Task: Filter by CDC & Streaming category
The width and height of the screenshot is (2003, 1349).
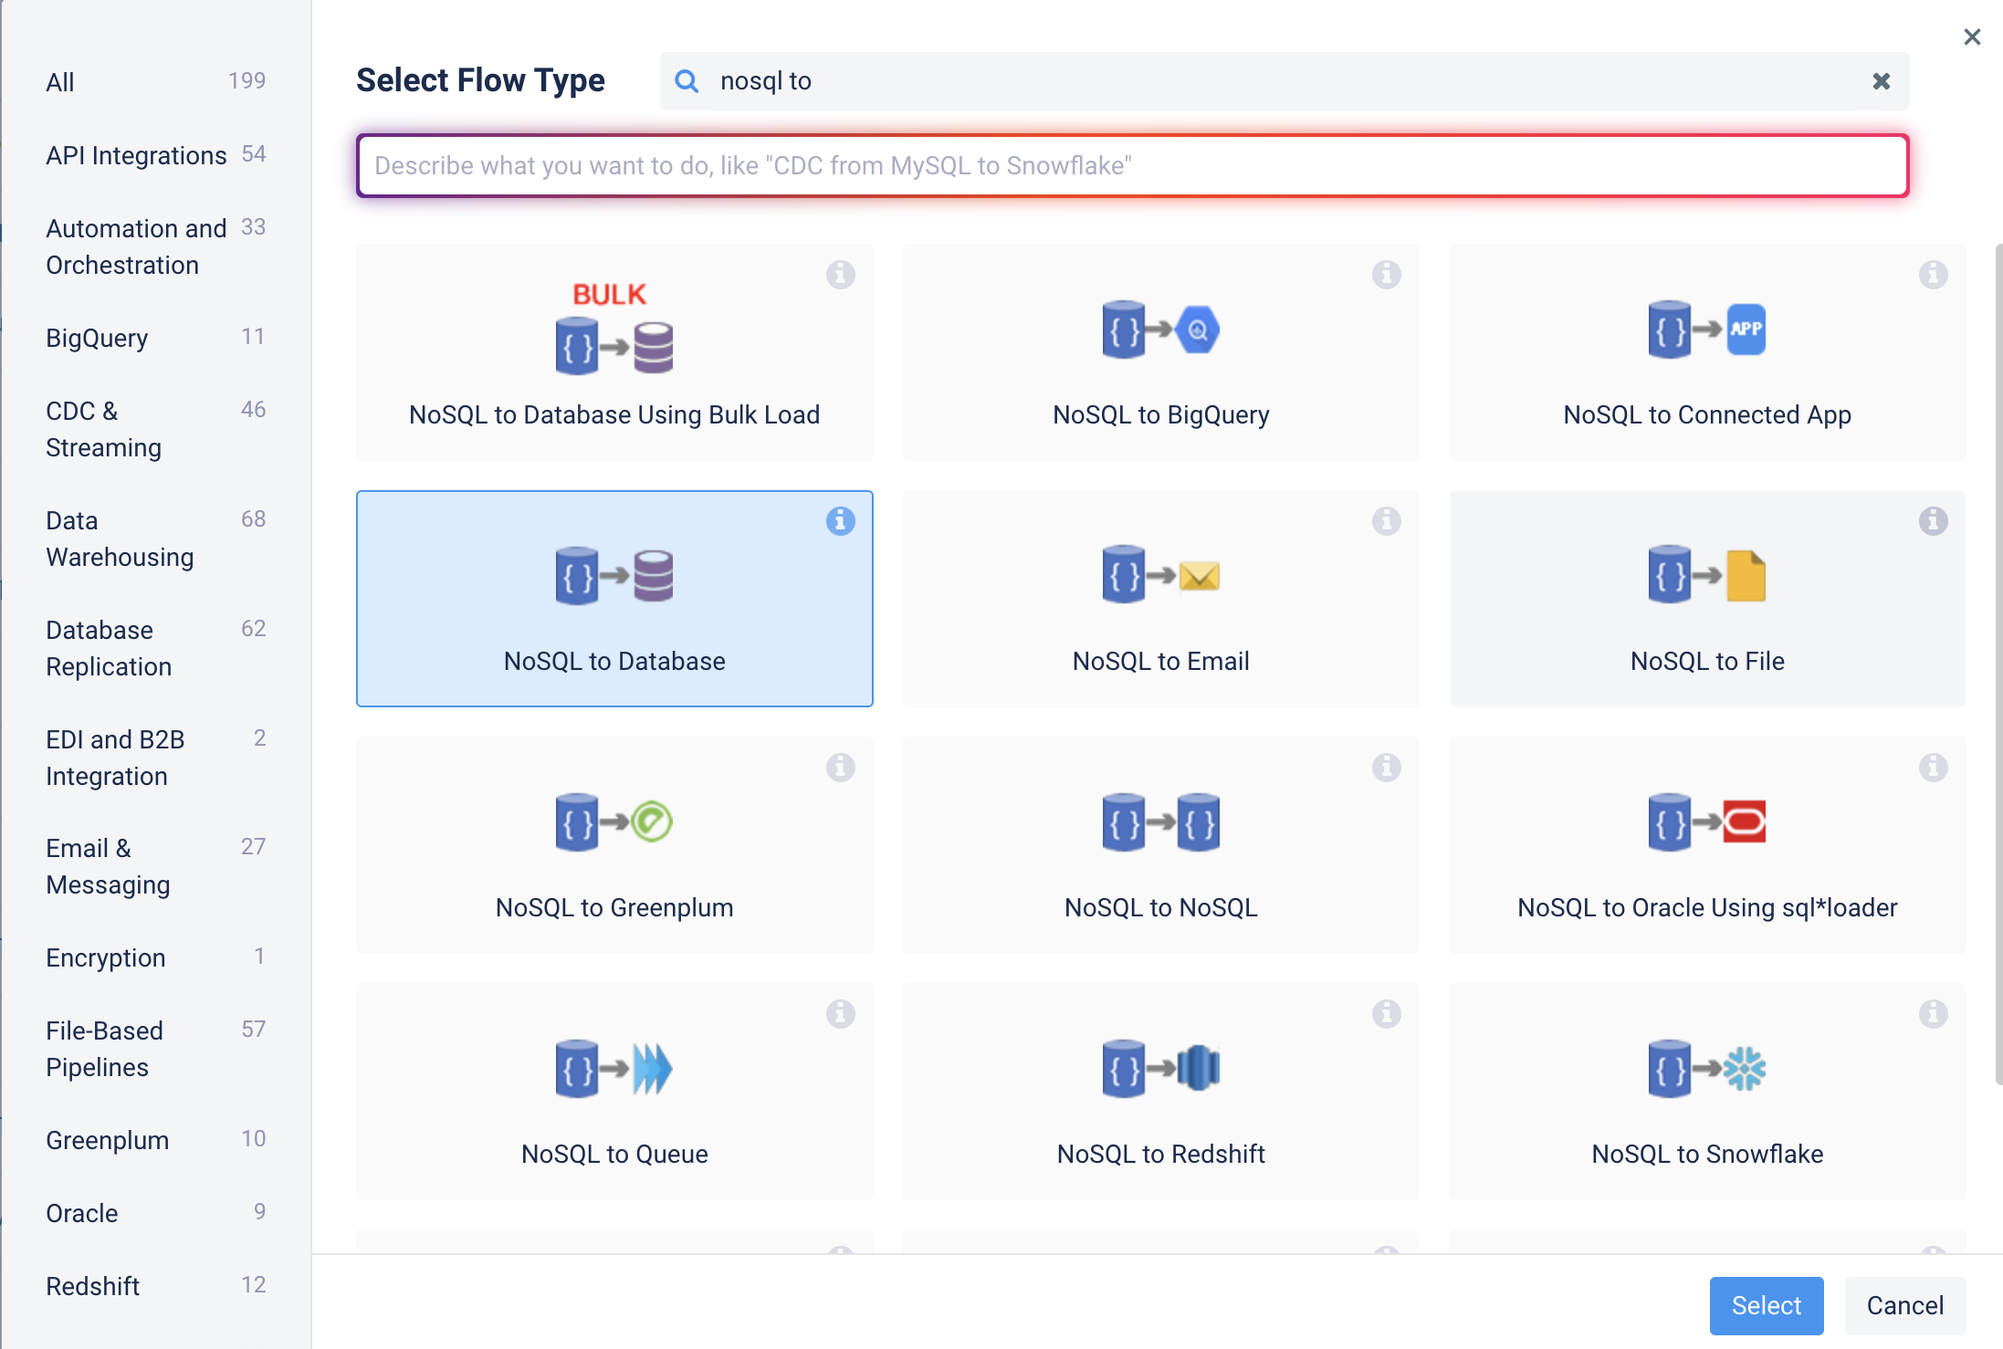Action: click(155, 429)
